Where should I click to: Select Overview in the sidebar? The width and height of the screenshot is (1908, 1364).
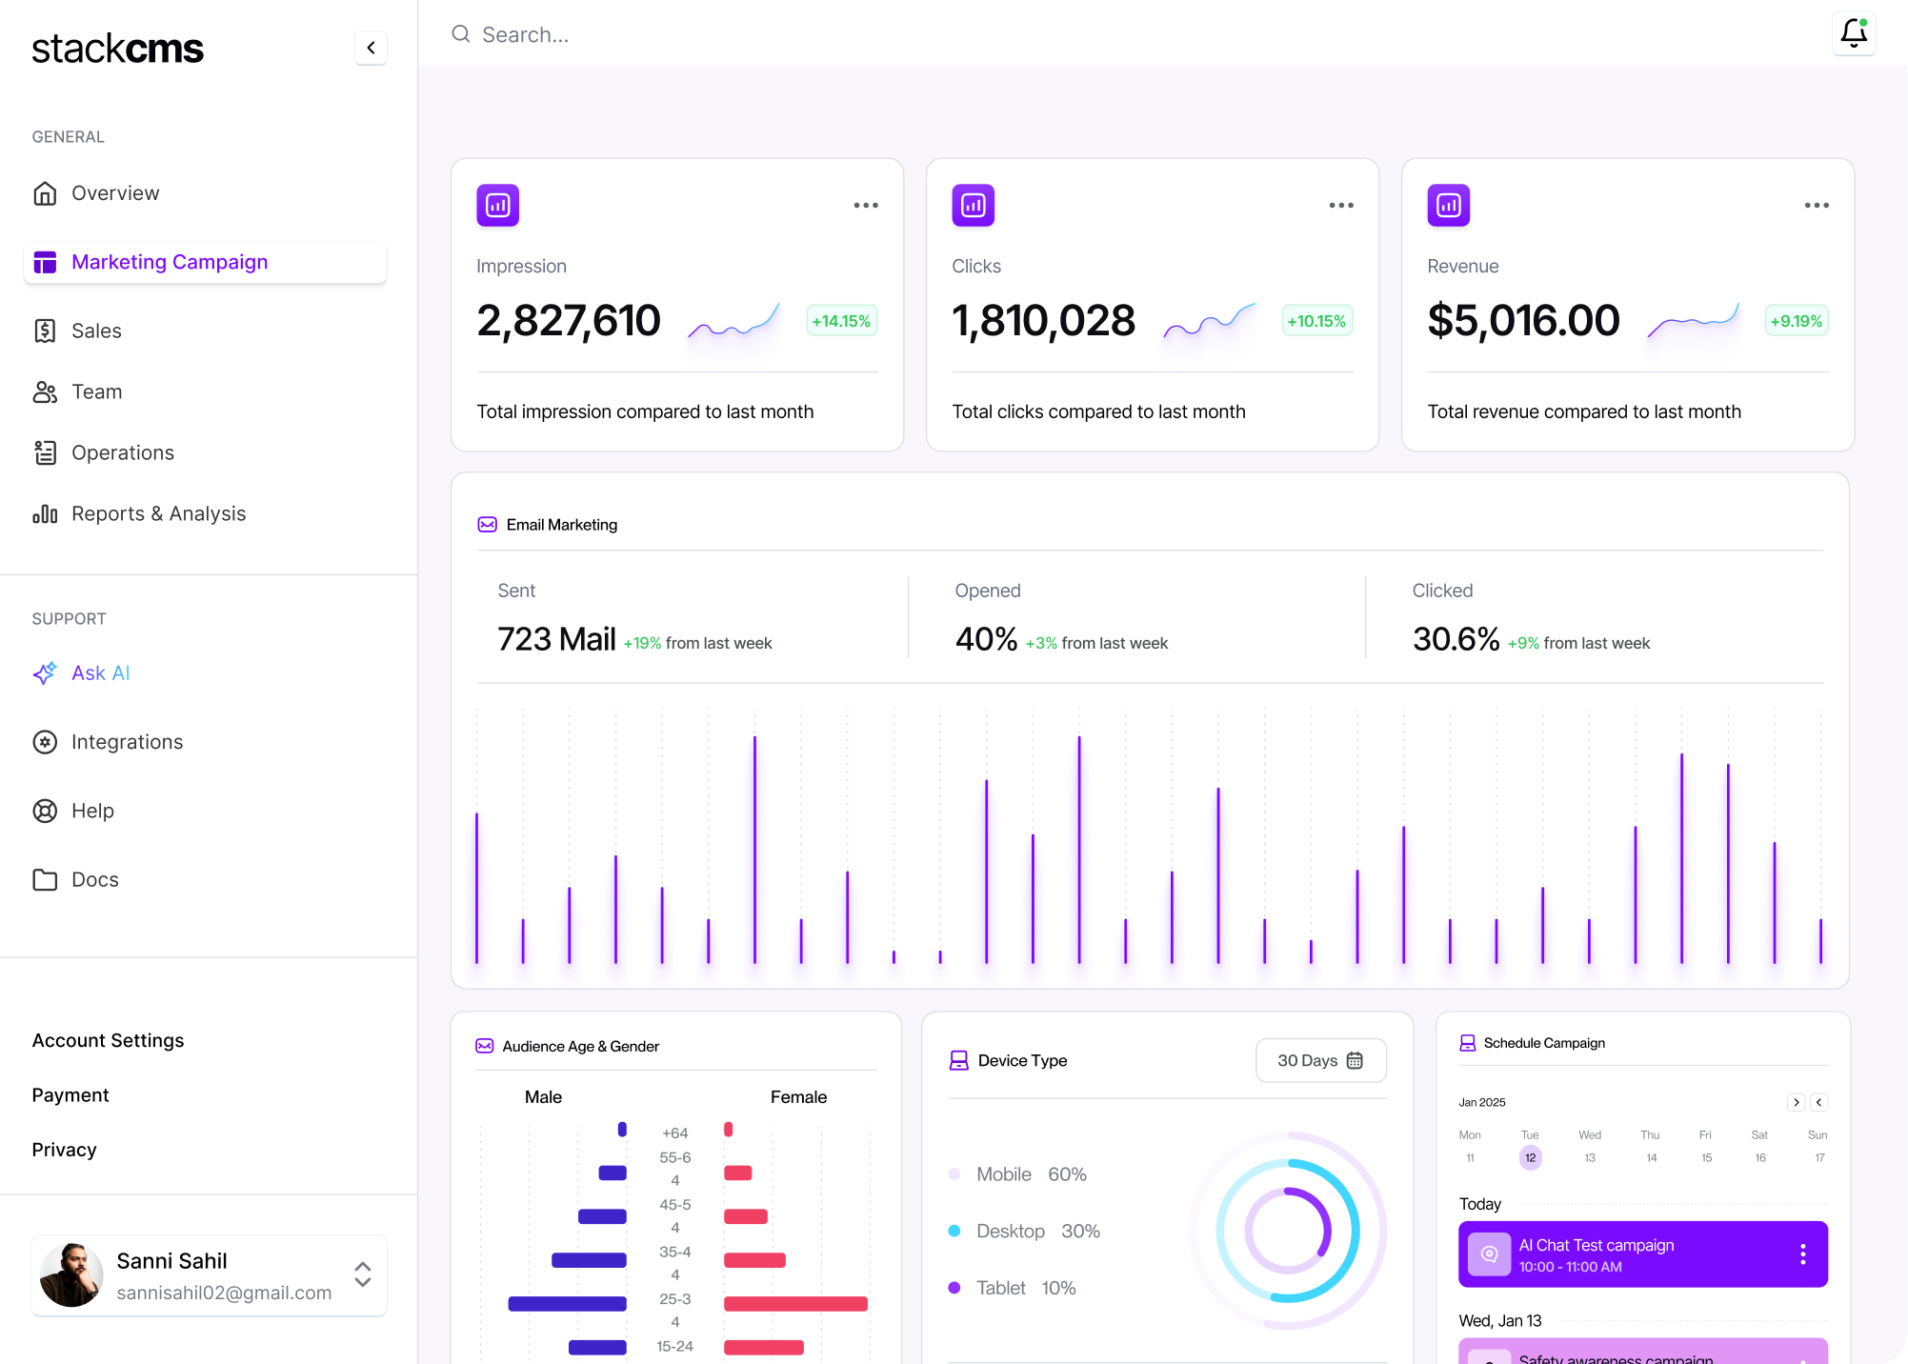point(114,192)
